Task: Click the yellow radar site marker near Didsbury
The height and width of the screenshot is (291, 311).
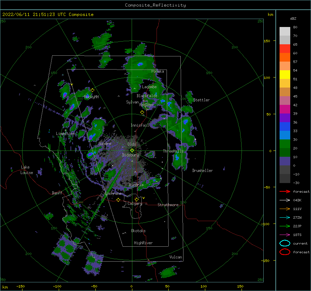Action: (132, 151)
